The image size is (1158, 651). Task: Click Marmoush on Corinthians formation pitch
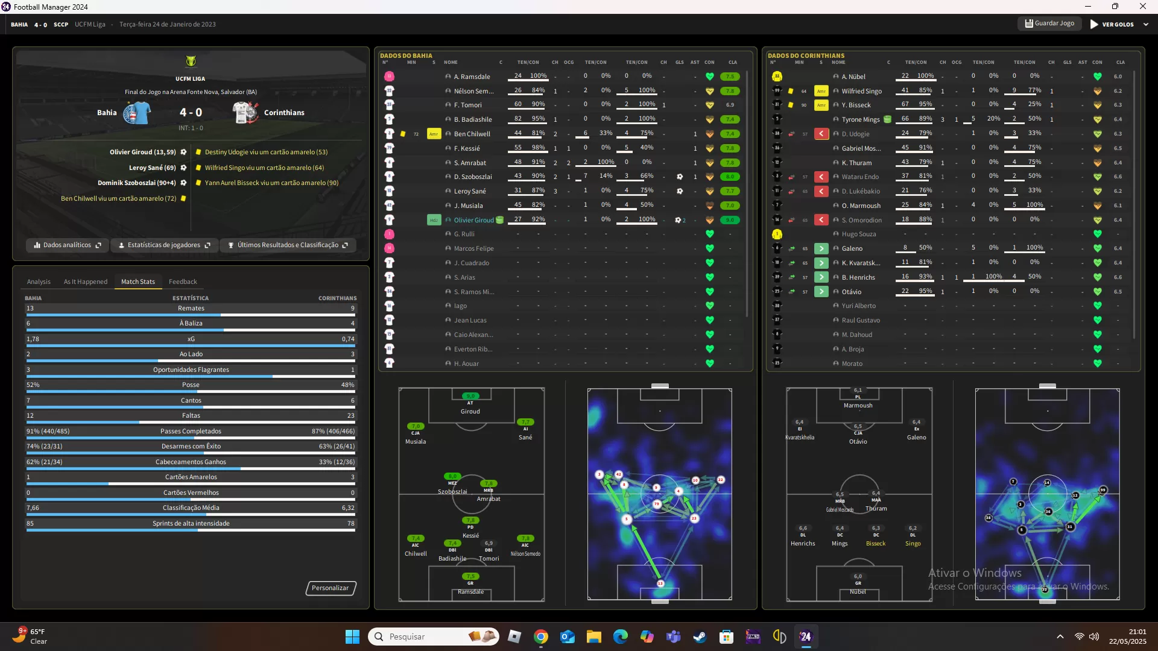point(858,398)
